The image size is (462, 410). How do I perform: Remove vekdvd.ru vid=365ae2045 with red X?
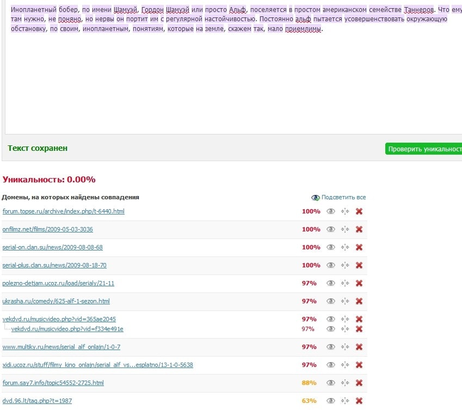(359, 319)
